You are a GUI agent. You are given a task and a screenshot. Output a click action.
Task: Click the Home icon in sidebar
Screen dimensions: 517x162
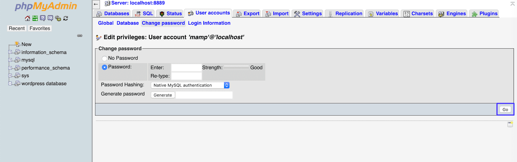(x=28, y=18)
